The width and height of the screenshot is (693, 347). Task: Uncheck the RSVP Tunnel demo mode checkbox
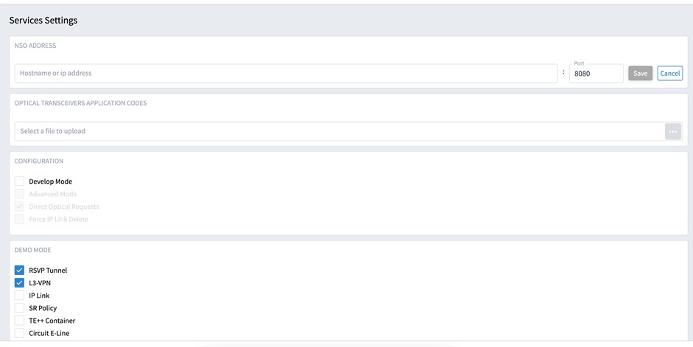pyautogui.click(x=20, y=271)
